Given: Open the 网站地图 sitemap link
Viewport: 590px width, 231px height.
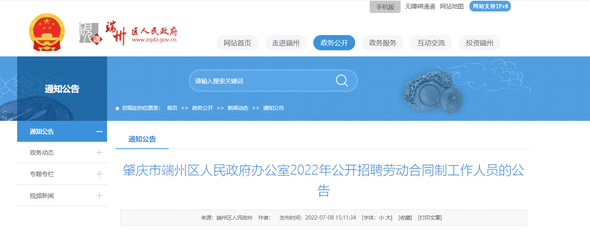Looking at the screenshot, I should pos(452,6).
